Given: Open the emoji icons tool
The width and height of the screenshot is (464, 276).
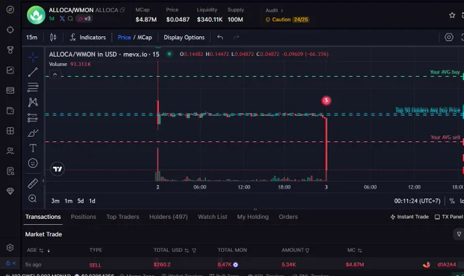Looking at the screenshot, I should pos(33,163).
